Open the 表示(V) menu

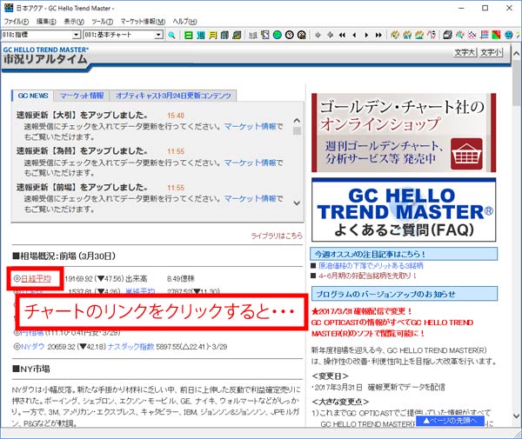(x=74, y=22)
